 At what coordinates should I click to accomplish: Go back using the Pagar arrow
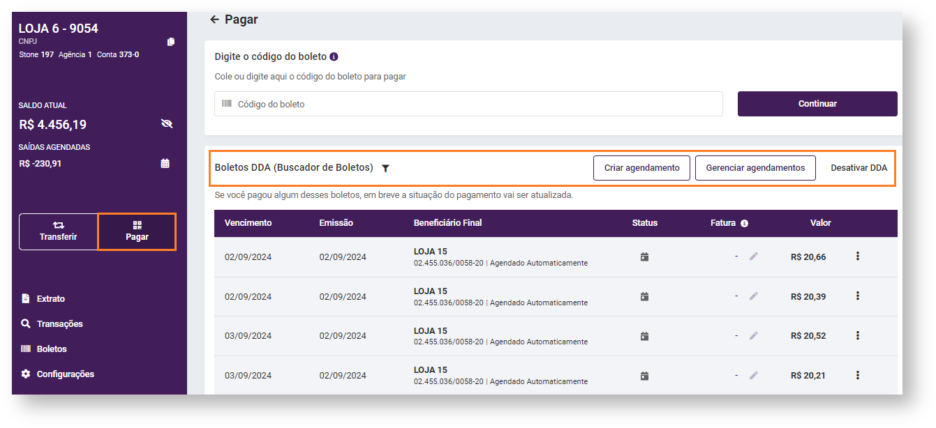pyautogui.click(x=214, y=20)
